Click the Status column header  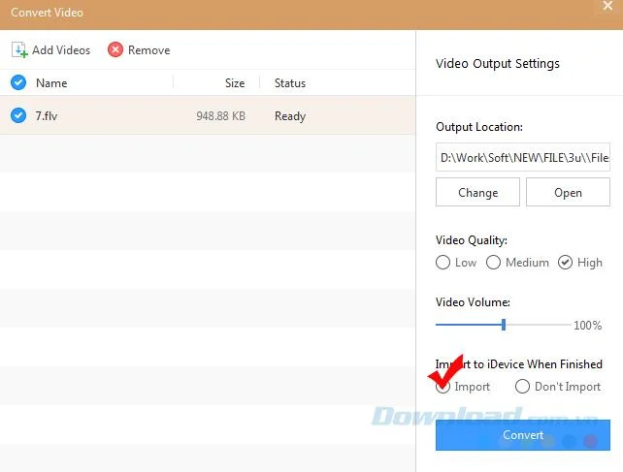pyautogui.click(x=290, y=83)
